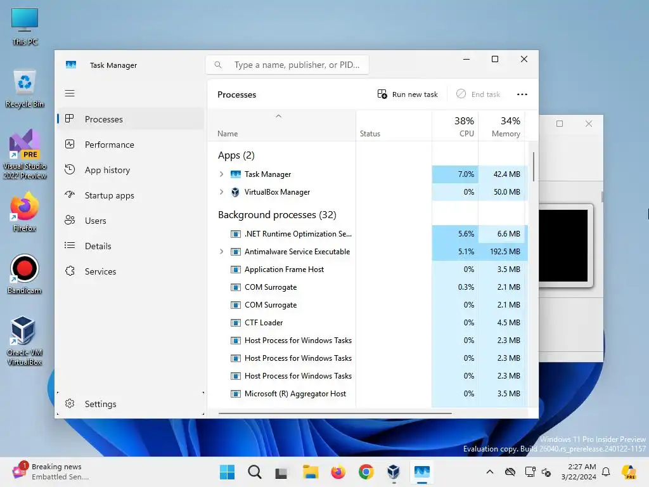Expand the Task Manager process row
This screenshot has width=649, height=487.
tap(221, 174)
